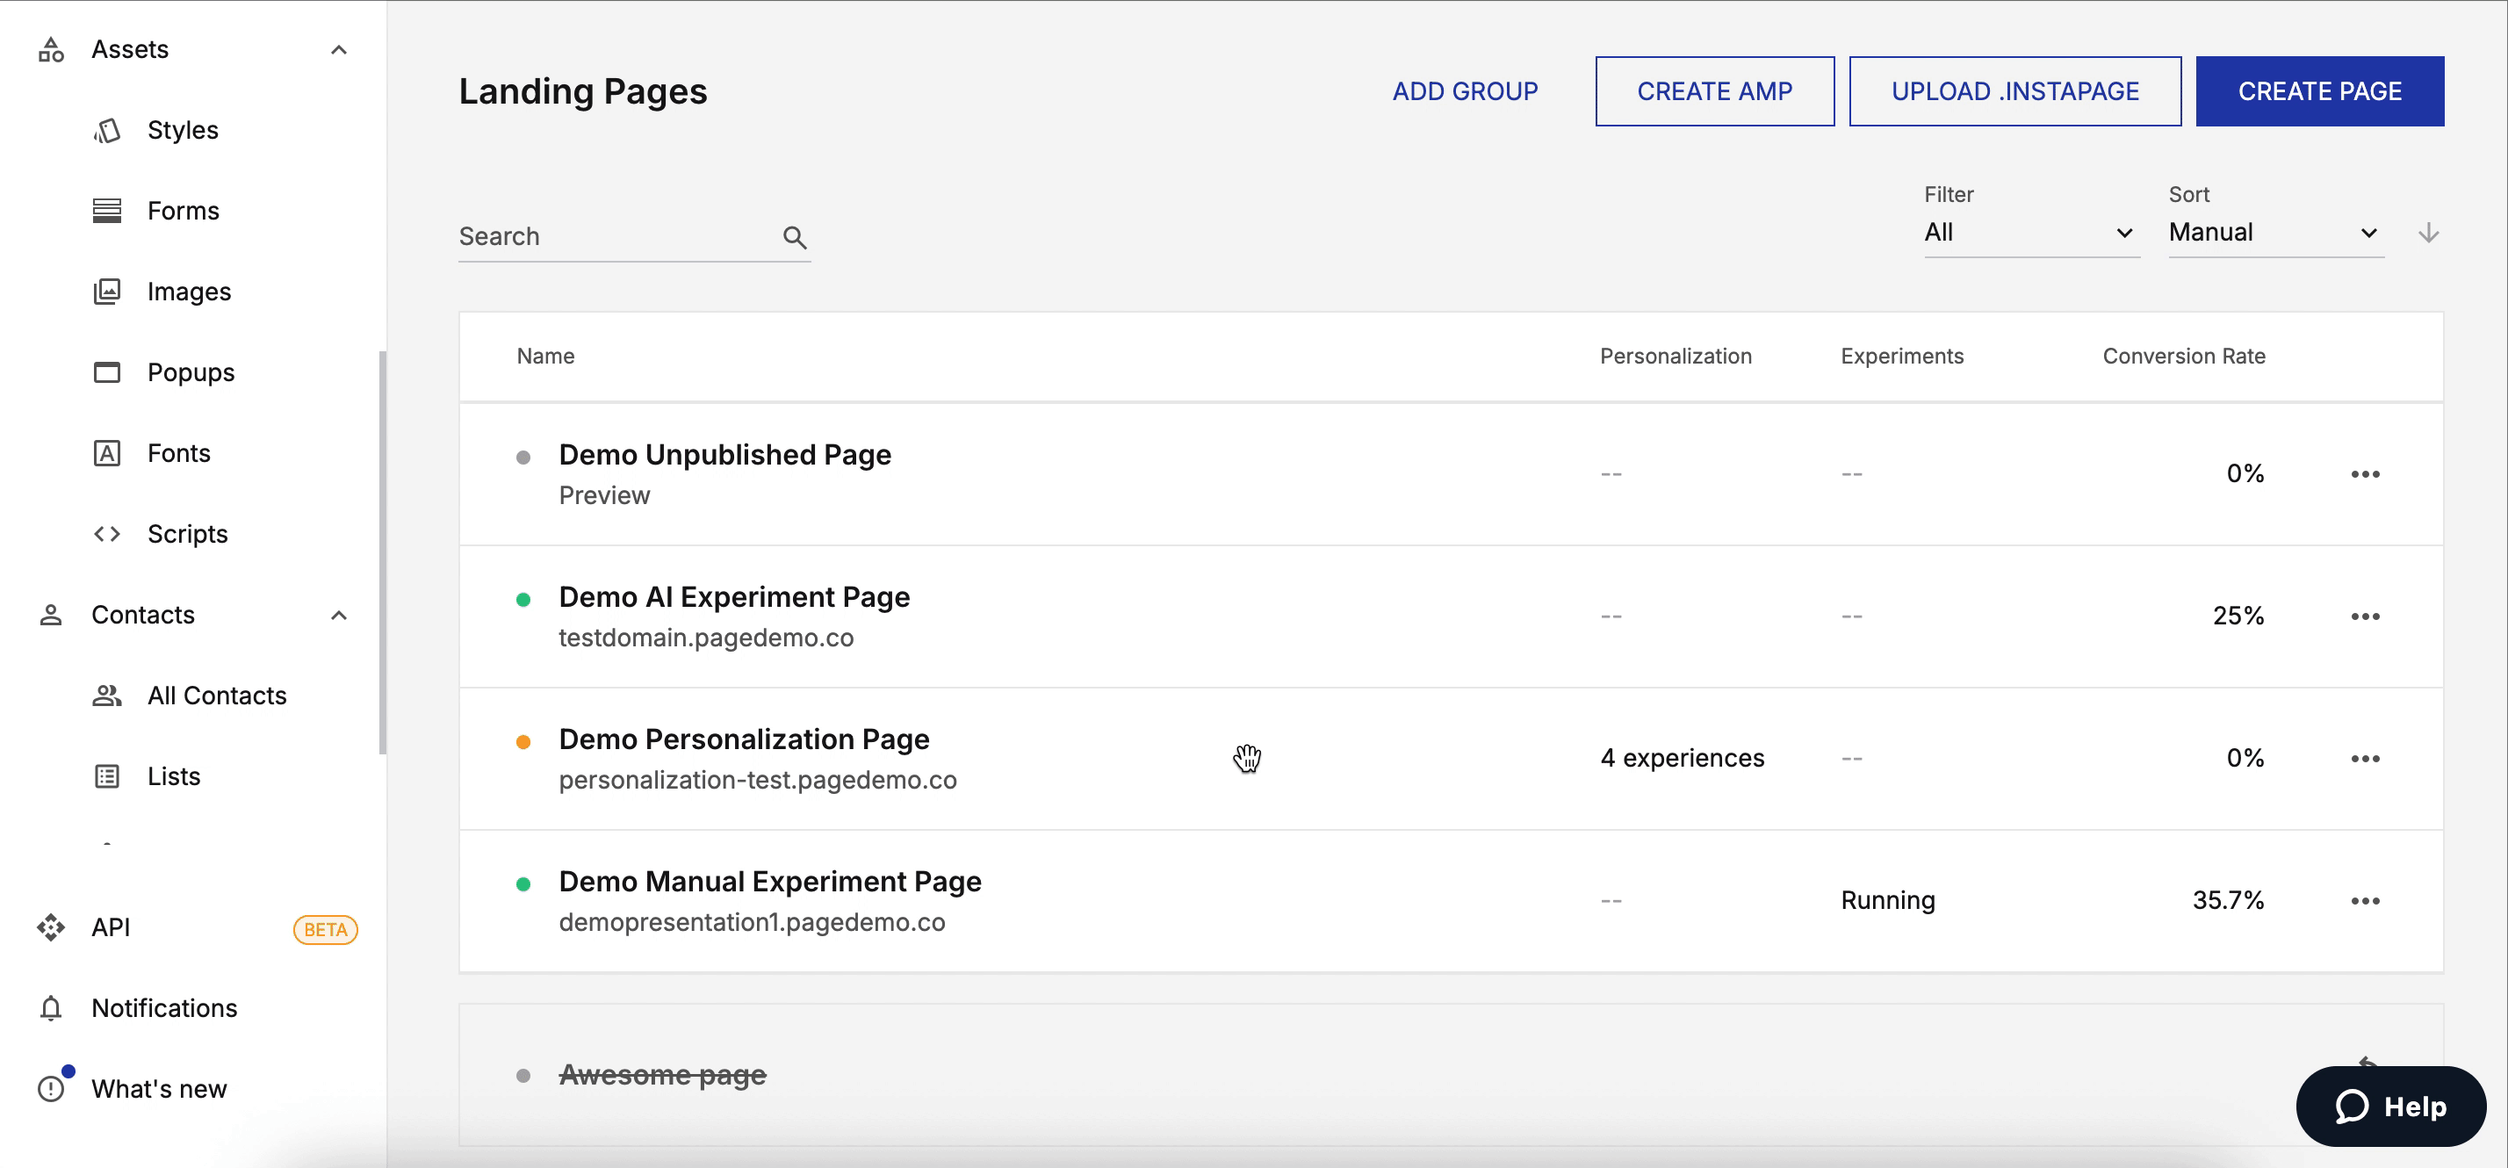2508x1168 pixels.
Task: Click the Images icon in sidebar
Action: 107,291
